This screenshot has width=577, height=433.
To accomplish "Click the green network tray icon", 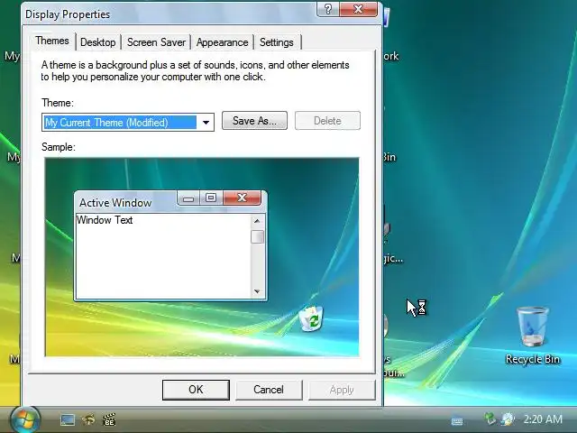I will point(490,419).
